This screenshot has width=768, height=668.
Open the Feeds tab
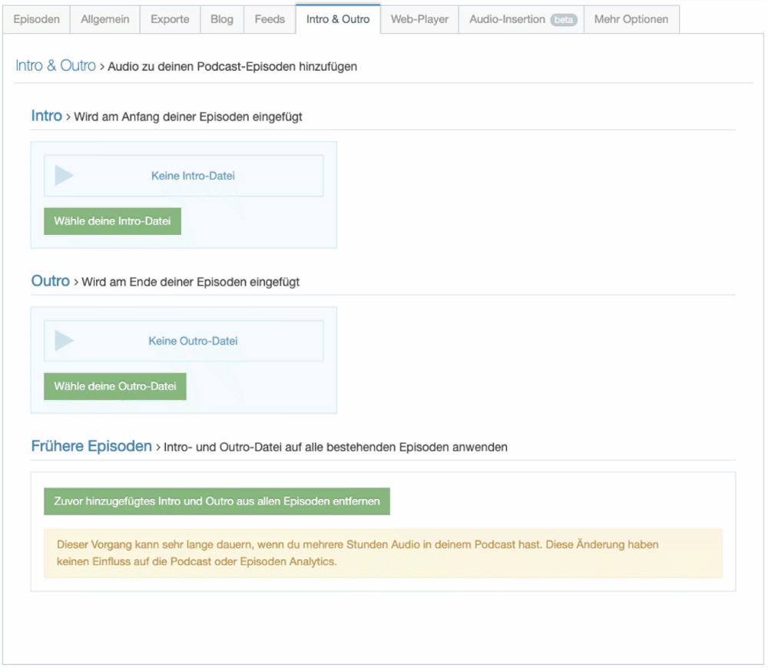click(x=270, y=20)
